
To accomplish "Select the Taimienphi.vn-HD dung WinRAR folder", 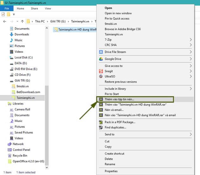I will pos(76,30).
